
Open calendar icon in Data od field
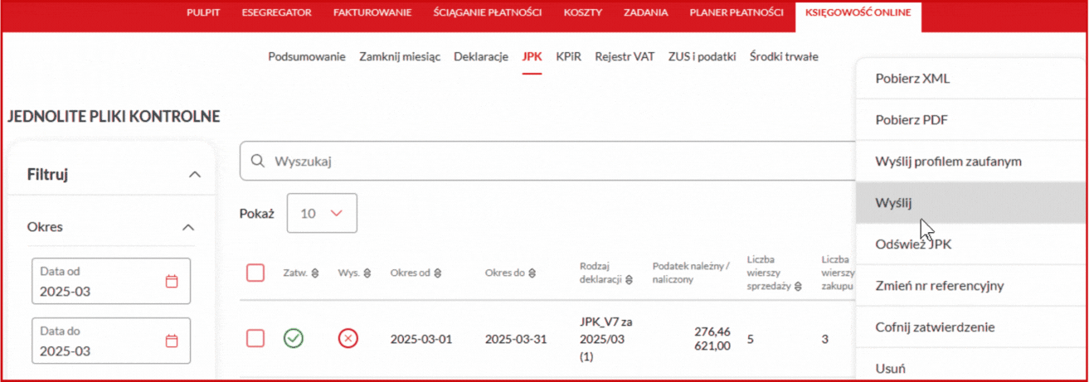(x=172, y=281)
